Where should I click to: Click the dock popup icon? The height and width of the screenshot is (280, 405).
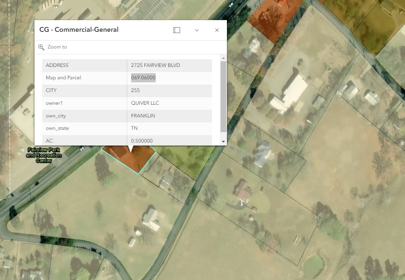click(177, 30)
